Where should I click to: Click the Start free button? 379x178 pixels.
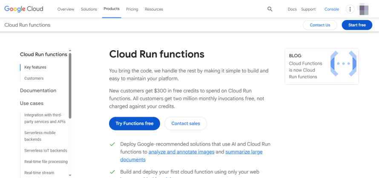[357, 25]
